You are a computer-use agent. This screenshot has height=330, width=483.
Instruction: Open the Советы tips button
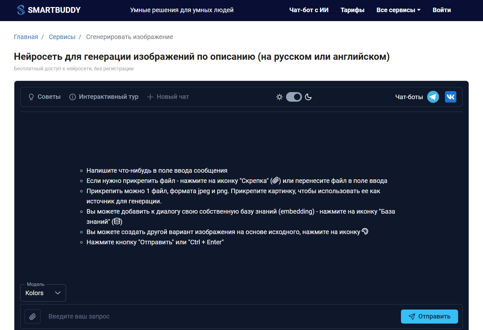[x=44, y=97]
